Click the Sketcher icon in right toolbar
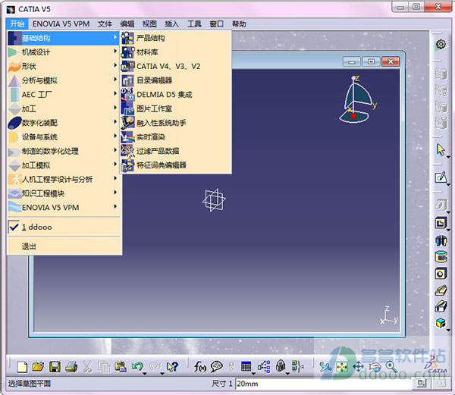Viewport: 455px width, 395px height. tap(440, 177)
